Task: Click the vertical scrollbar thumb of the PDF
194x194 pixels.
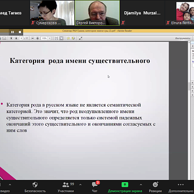Action: pyautogui.click(x=189, y=86)
